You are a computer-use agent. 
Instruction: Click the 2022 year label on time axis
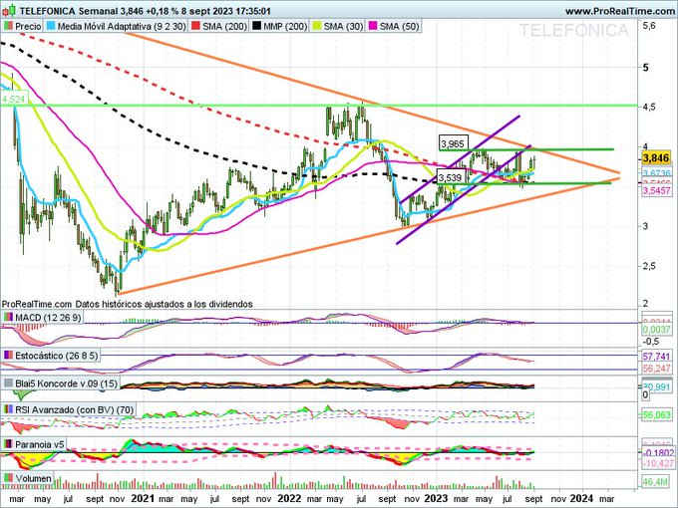[x=289, y=498]
